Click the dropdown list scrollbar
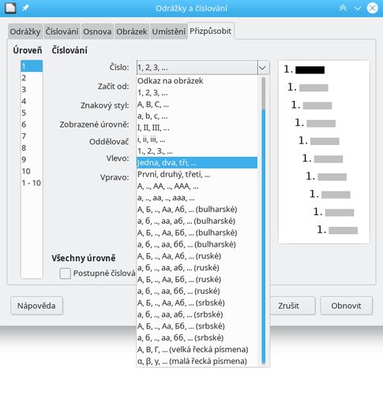 (x=264, y=221)
